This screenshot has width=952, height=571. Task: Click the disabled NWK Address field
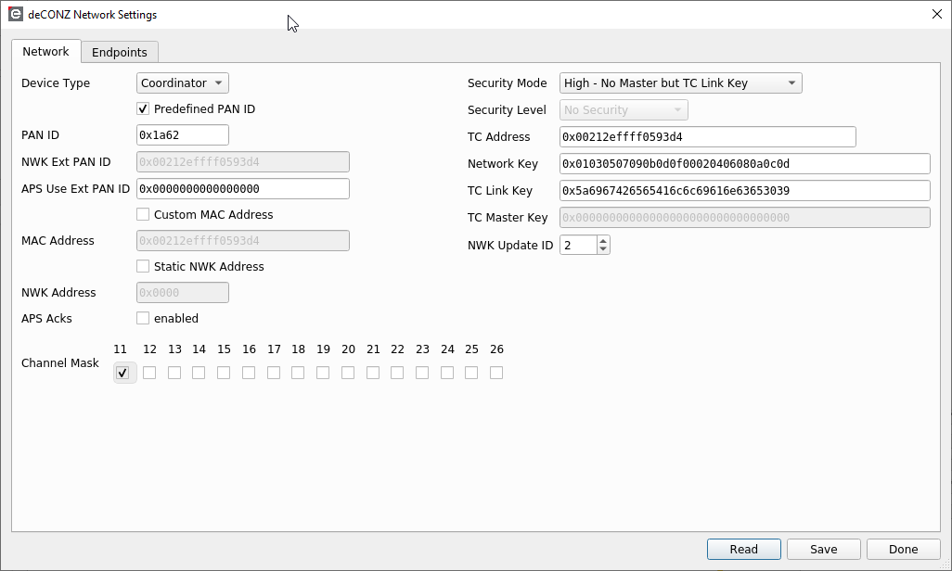[183, 293]
